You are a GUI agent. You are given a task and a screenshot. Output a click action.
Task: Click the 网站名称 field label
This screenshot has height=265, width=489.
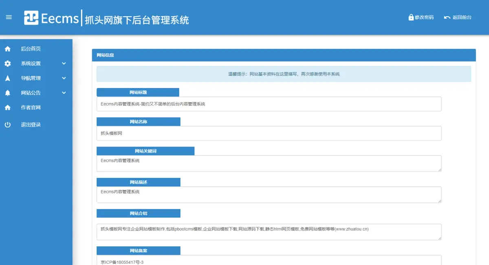click(x=139, y=122)
